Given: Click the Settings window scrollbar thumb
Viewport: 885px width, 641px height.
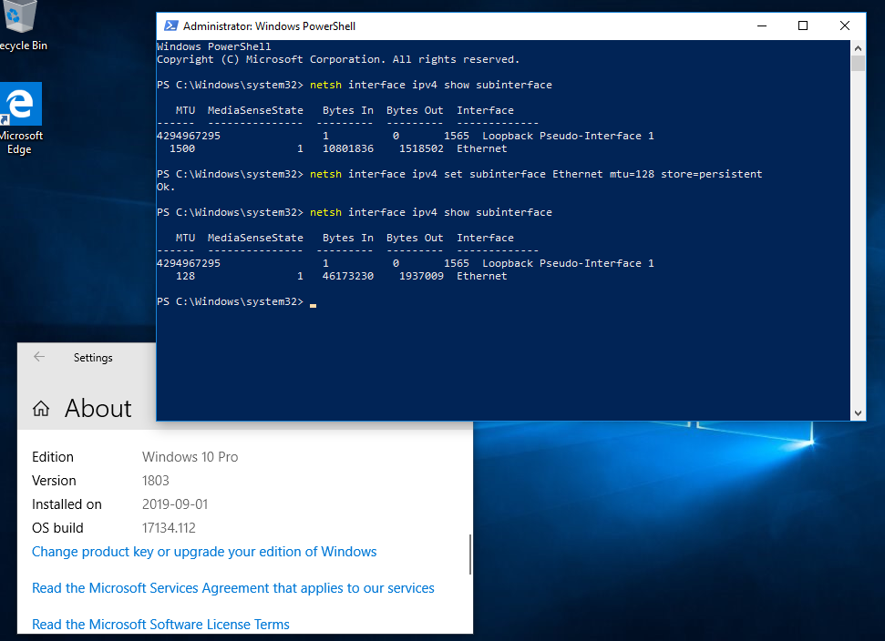Looking at the screenshot, I should tap(469, 555).
